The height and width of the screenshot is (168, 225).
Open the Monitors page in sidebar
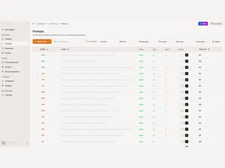coord(9,39)
